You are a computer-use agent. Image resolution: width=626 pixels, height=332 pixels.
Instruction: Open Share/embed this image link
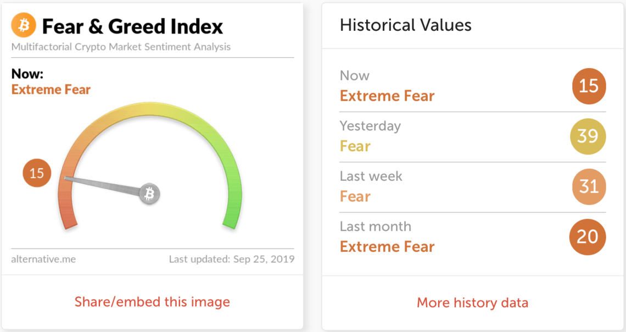(x=152, y=302)
